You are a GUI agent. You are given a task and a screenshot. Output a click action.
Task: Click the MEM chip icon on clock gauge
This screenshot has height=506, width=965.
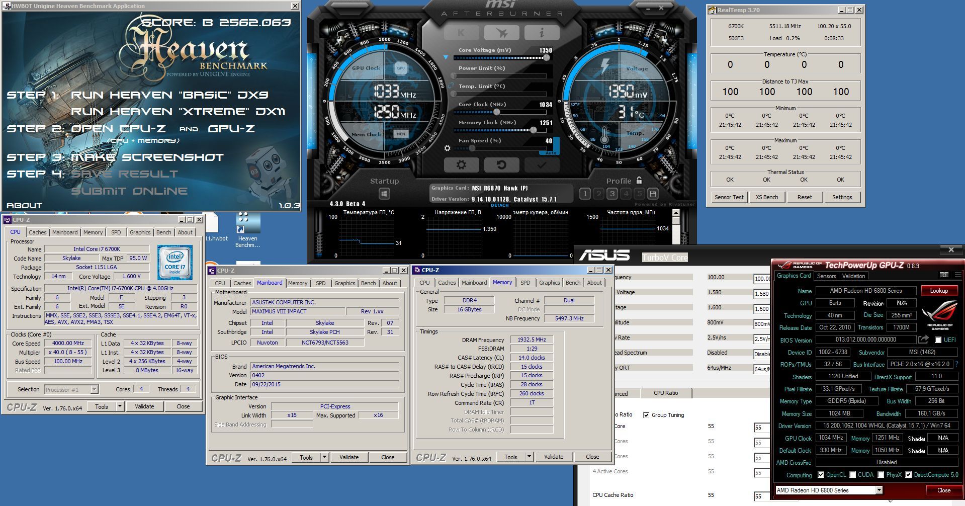(401, 134)
